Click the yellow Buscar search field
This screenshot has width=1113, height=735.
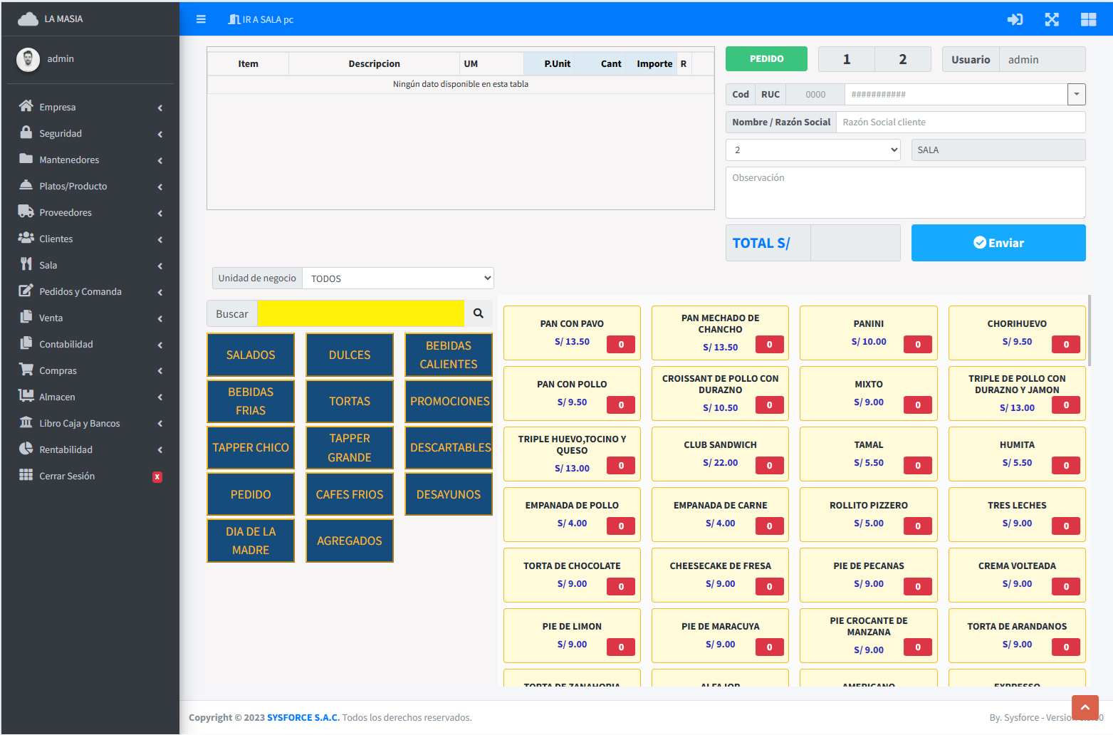361,313
